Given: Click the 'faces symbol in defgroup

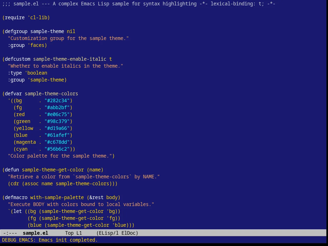Looking at the screenshot, I should pos(36,45).
